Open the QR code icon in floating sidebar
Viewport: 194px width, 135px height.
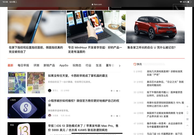point(188,119)
